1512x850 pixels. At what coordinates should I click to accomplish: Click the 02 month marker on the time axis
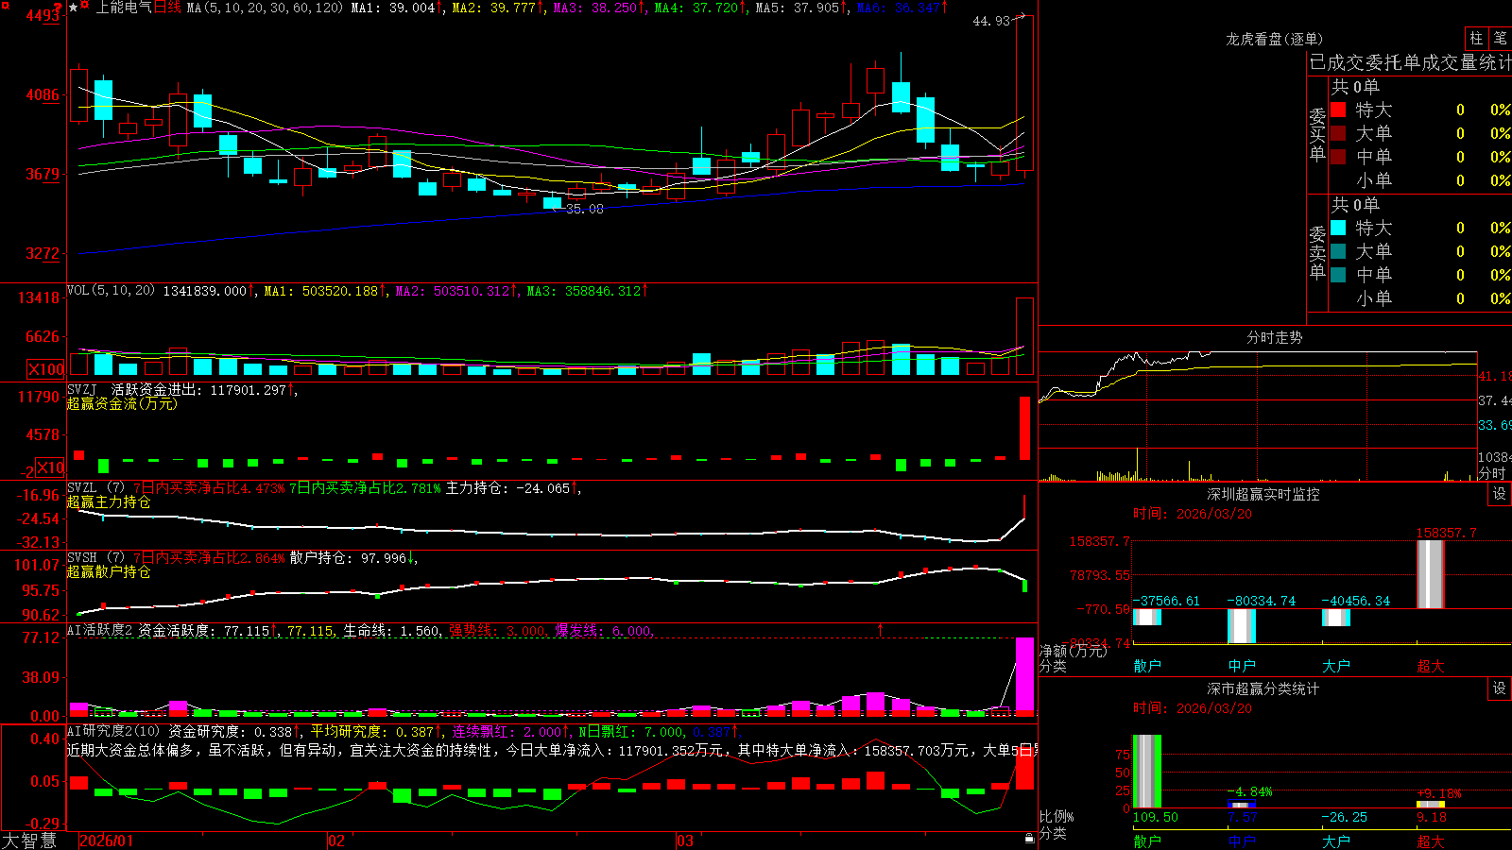[336, 841]
